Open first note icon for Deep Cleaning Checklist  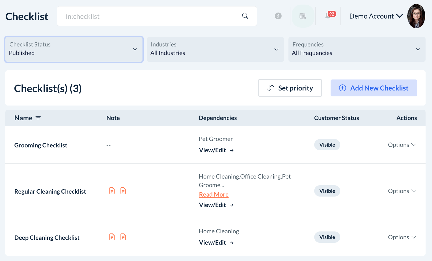[x=112, y=237]
